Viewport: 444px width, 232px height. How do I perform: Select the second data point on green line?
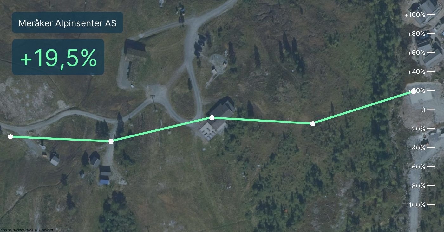click(111, 141)
